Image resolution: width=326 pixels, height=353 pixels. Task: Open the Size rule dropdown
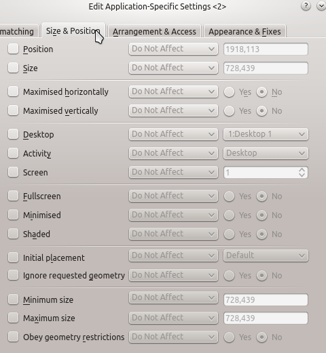point(173,68)
